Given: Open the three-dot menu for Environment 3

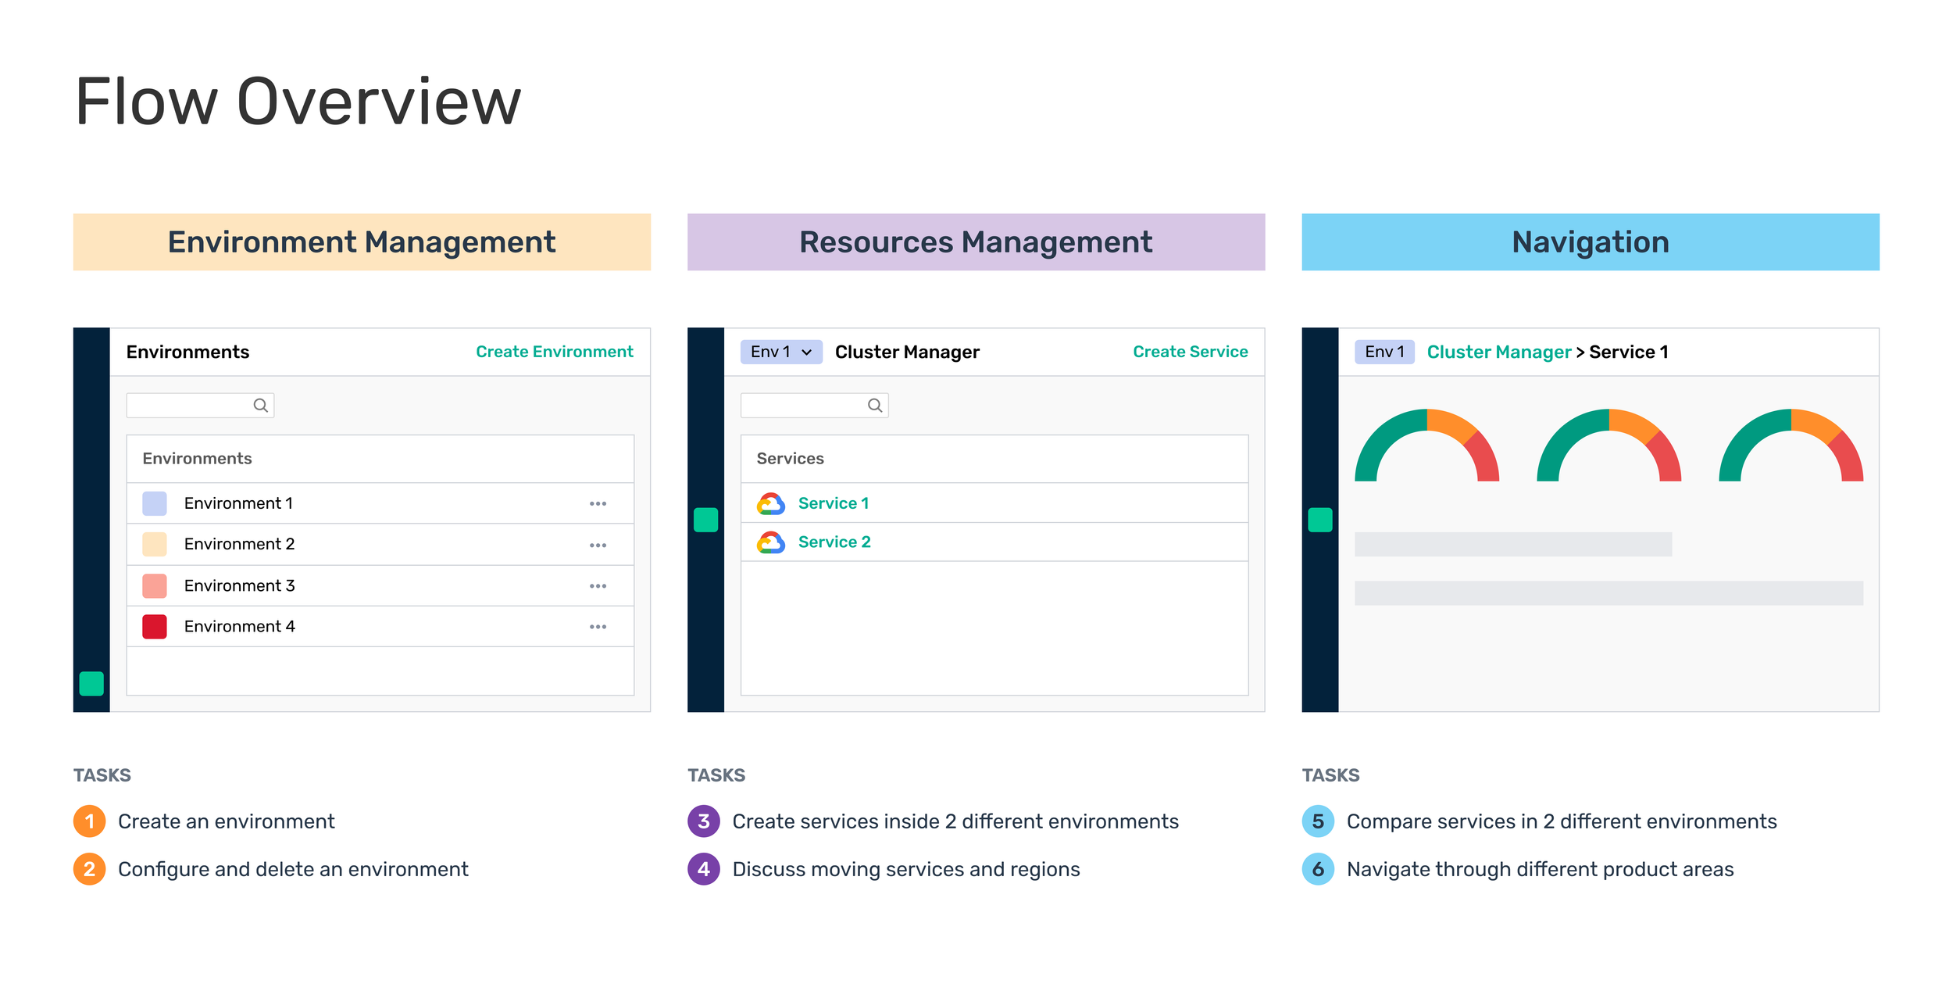Looking at the screenshot, I should click(598, 585).
